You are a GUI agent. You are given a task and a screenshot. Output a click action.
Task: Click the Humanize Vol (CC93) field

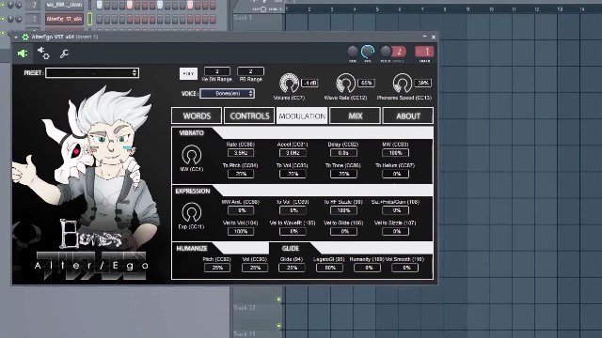[x=255, y=268]
